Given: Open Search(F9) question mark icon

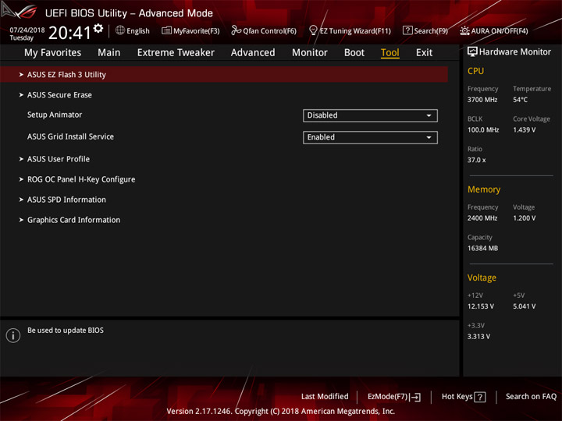Looking at the screenshot, I should [407, 30].
